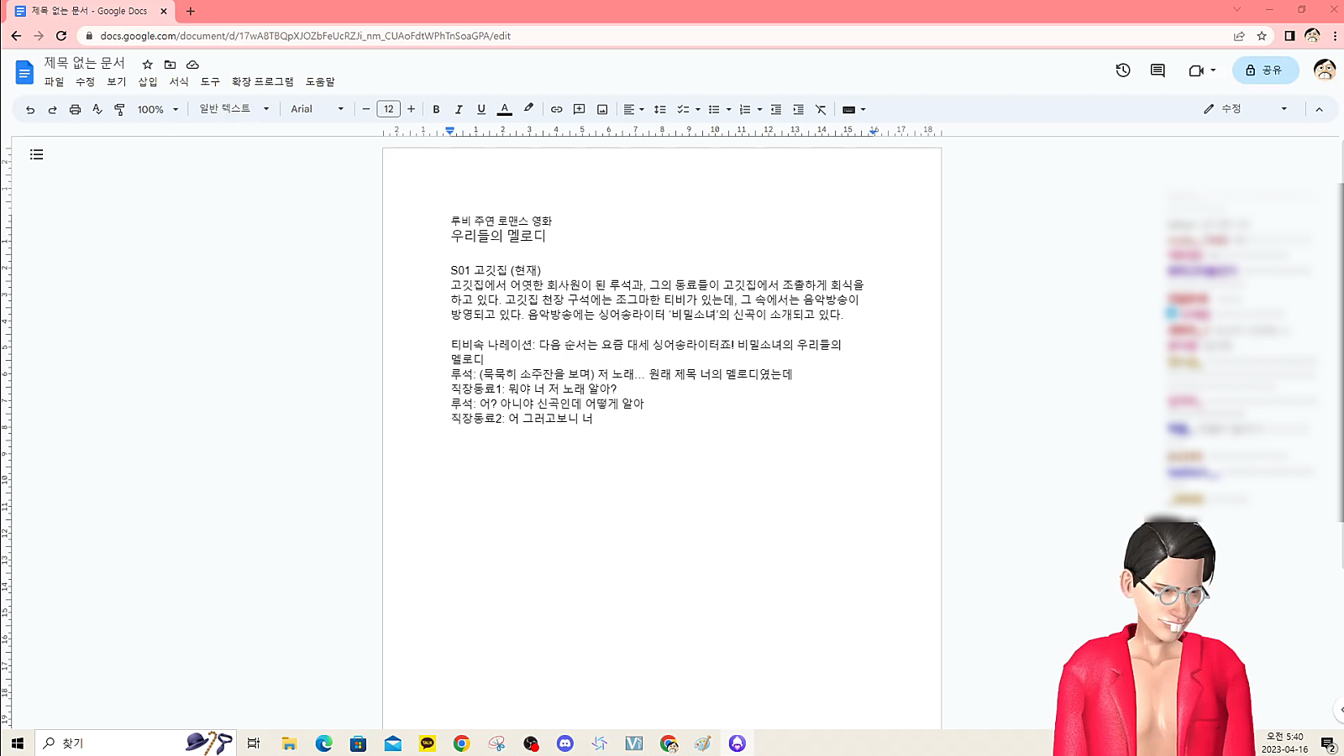Toggle Bold formatting

[x=436, y=109]
